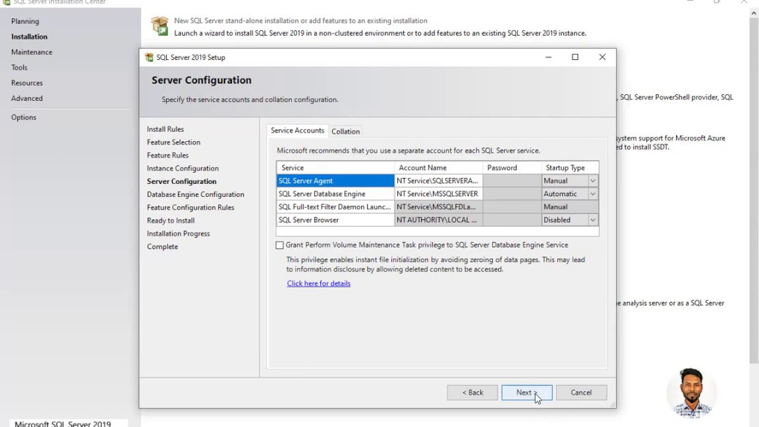Enable Grant Perform Volume Maintenance Task checkbox

tap(280, 245)
